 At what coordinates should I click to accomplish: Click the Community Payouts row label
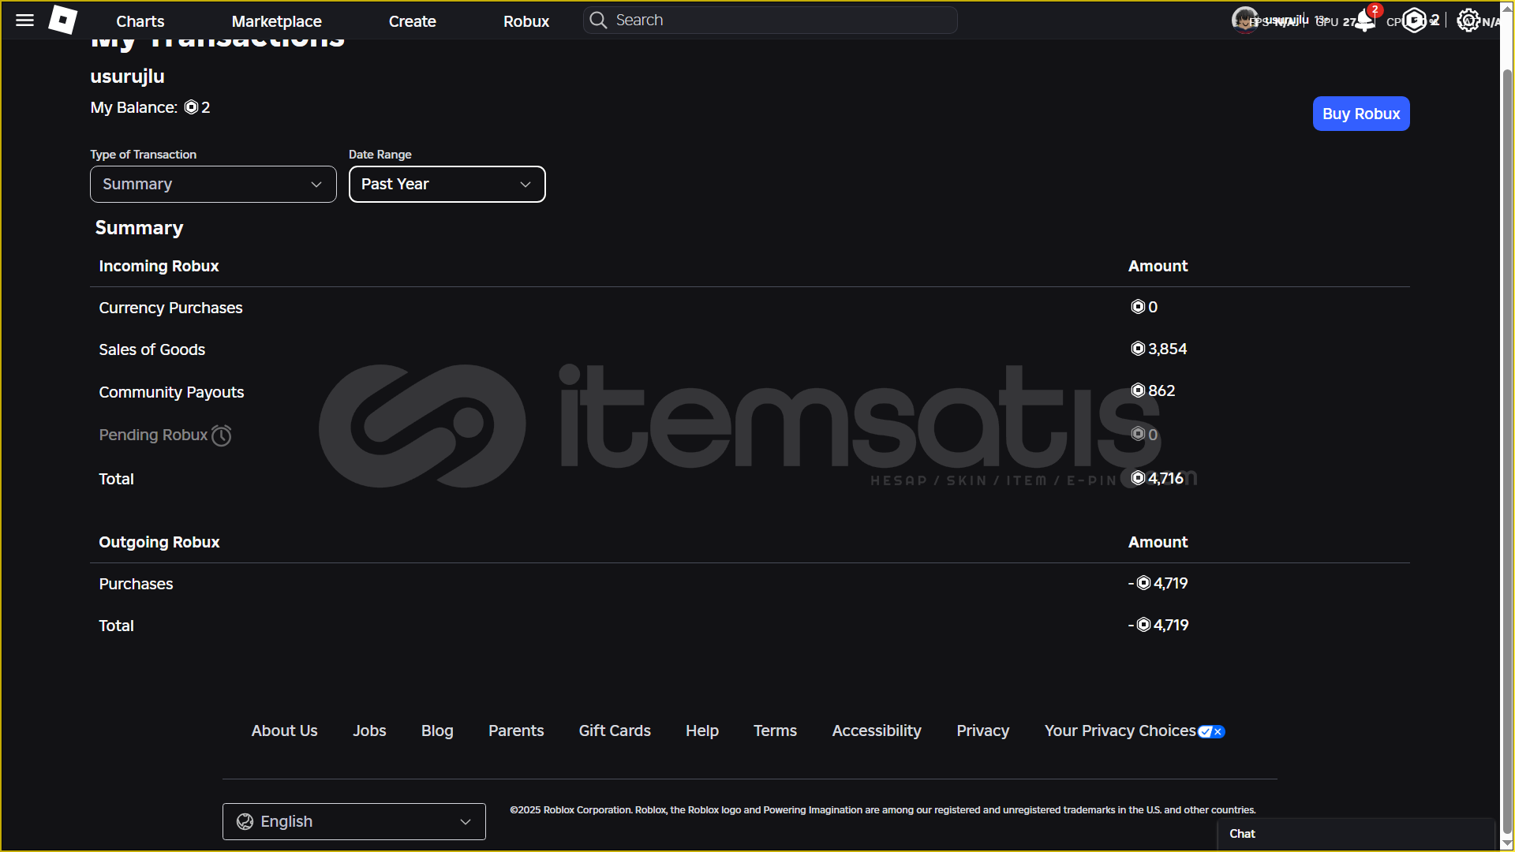tap(171, 393)
